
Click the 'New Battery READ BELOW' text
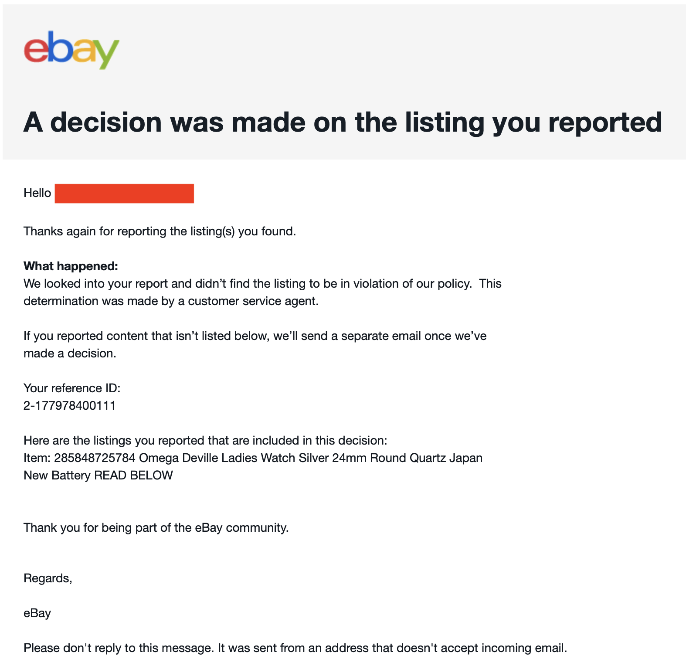98,476
